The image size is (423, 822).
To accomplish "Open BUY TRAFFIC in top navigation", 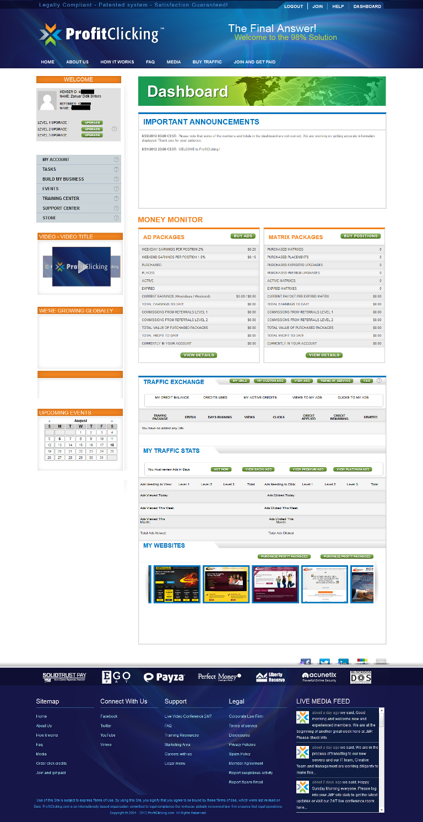I will [x=207, y=62].
